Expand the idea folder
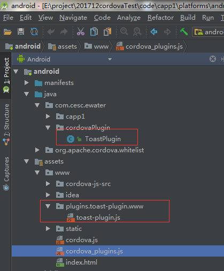This screenshot has width=224, height=271. (48, 195)
